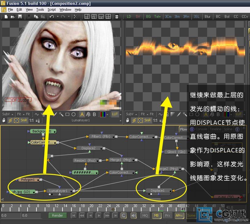This screenshot has width=250, height=224.
Task: Select ellipse mask tool in left viewer
Action: [x=74, y=114]
